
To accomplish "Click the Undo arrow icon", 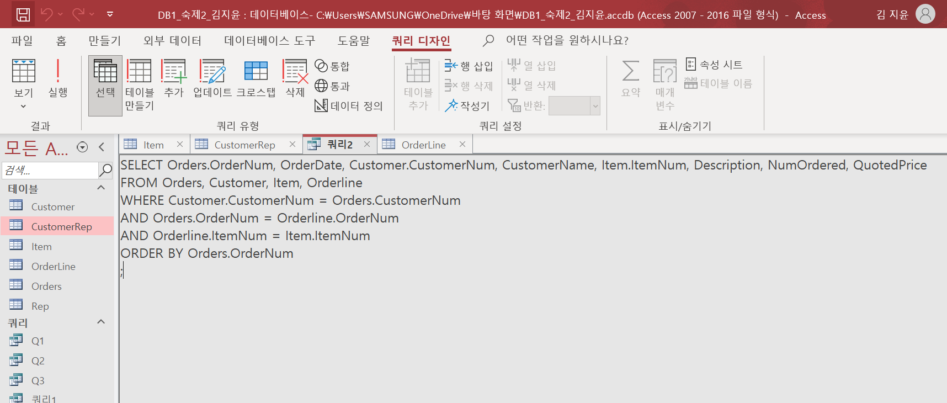I will [47, 14].
